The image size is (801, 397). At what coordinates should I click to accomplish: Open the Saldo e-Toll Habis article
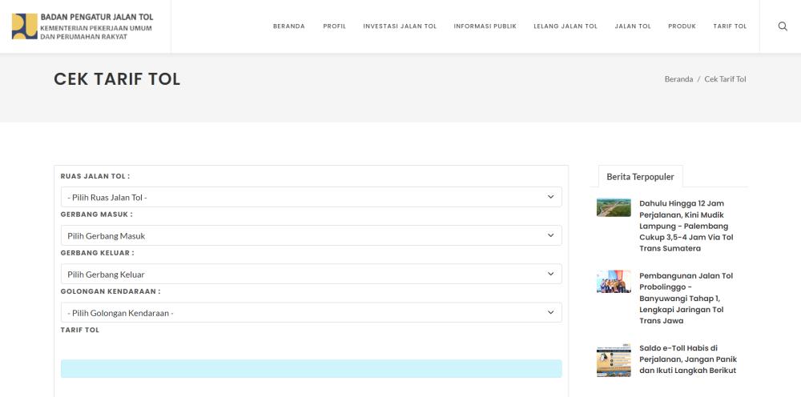point(687,359)
